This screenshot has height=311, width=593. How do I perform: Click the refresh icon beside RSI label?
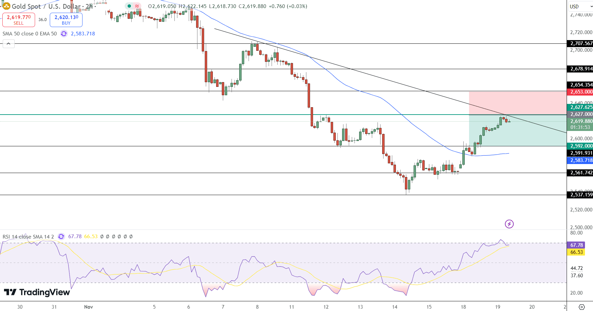61,237
